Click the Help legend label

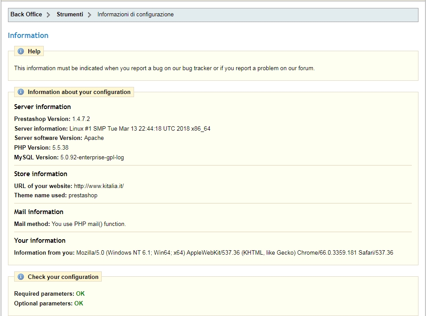click(34, 51)
